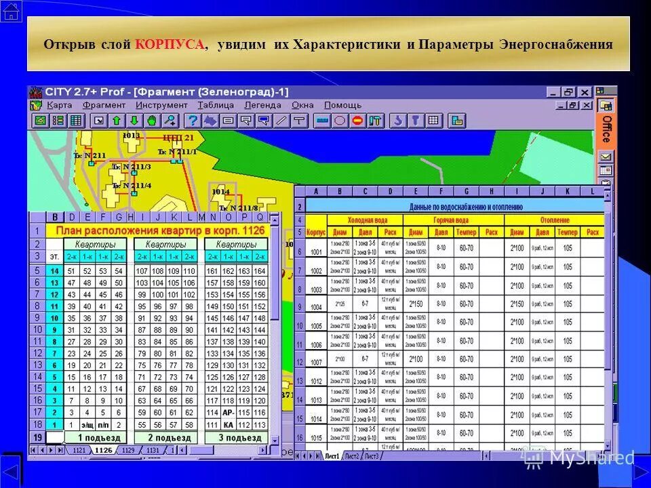Open the Mail icon in the Office panel
Viewport: 651px width, 488px height.
[x=605, y=157]
